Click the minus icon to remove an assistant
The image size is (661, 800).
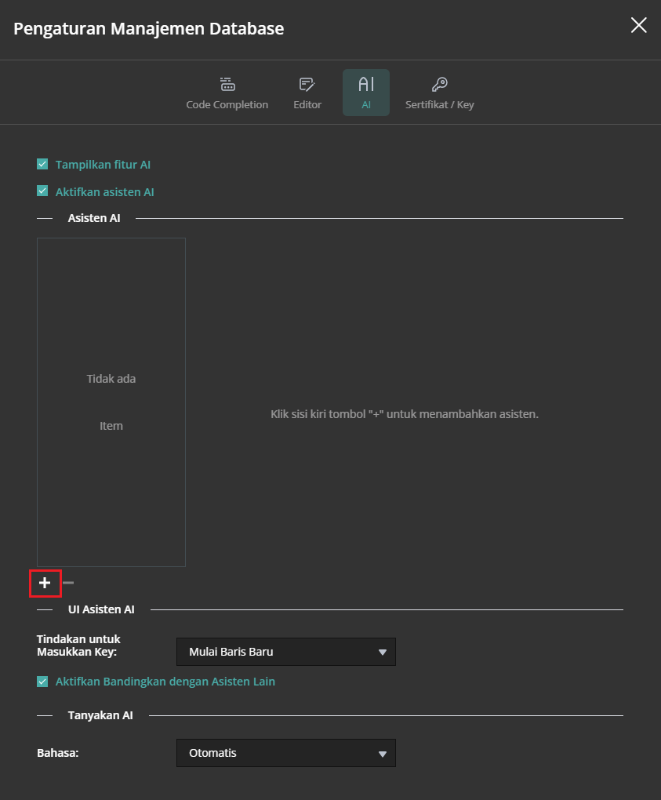tap(67, 583)
